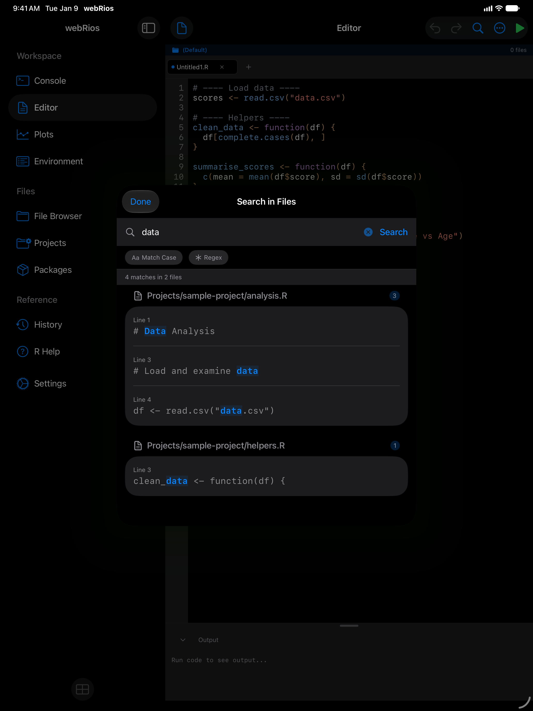Viewport: 533px width, 711px height.
Task: Open Settings in sidebar
Action: coord(83,383)
